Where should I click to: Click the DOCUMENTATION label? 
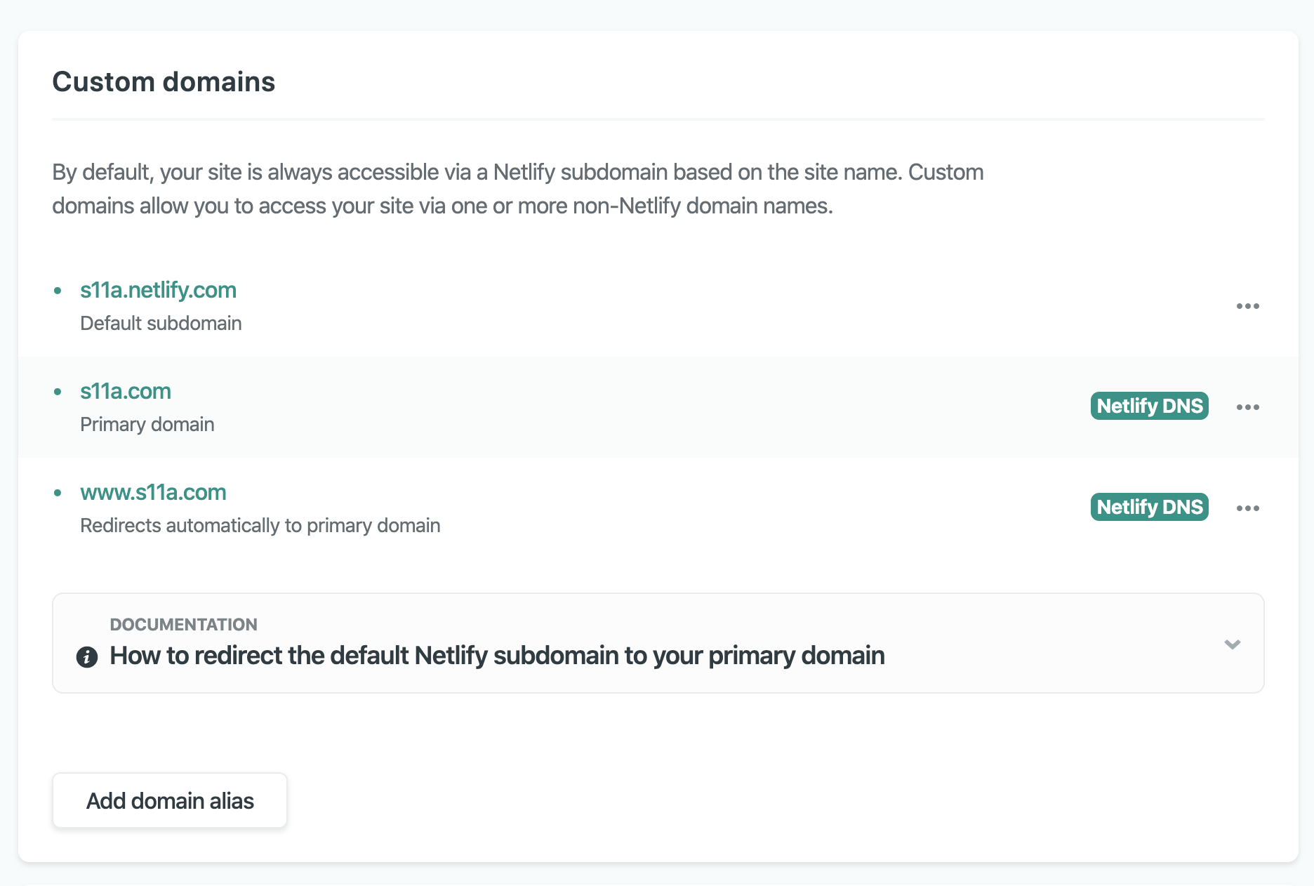tap(183, 624)
